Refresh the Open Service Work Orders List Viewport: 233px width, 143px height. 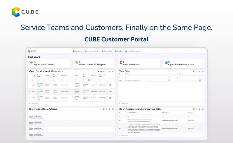pyautogui.click(x=103, y=71)
